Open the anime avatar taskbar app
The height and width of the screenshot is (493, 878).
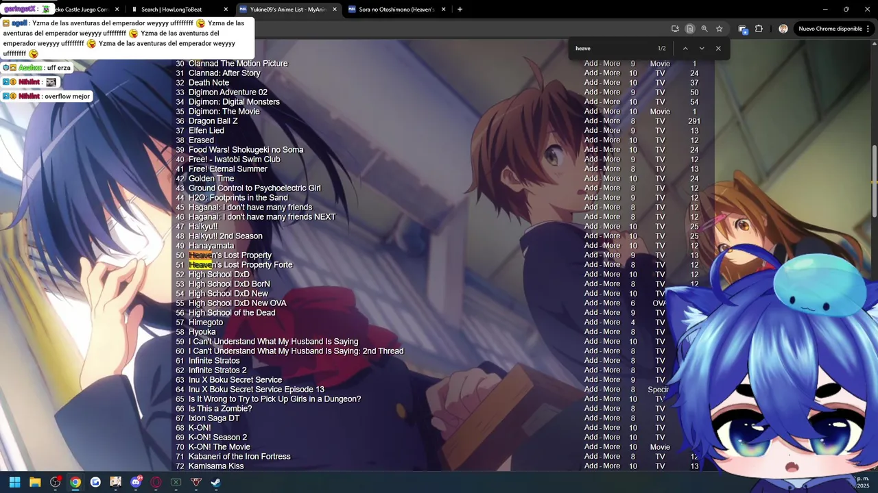[115, 482]
